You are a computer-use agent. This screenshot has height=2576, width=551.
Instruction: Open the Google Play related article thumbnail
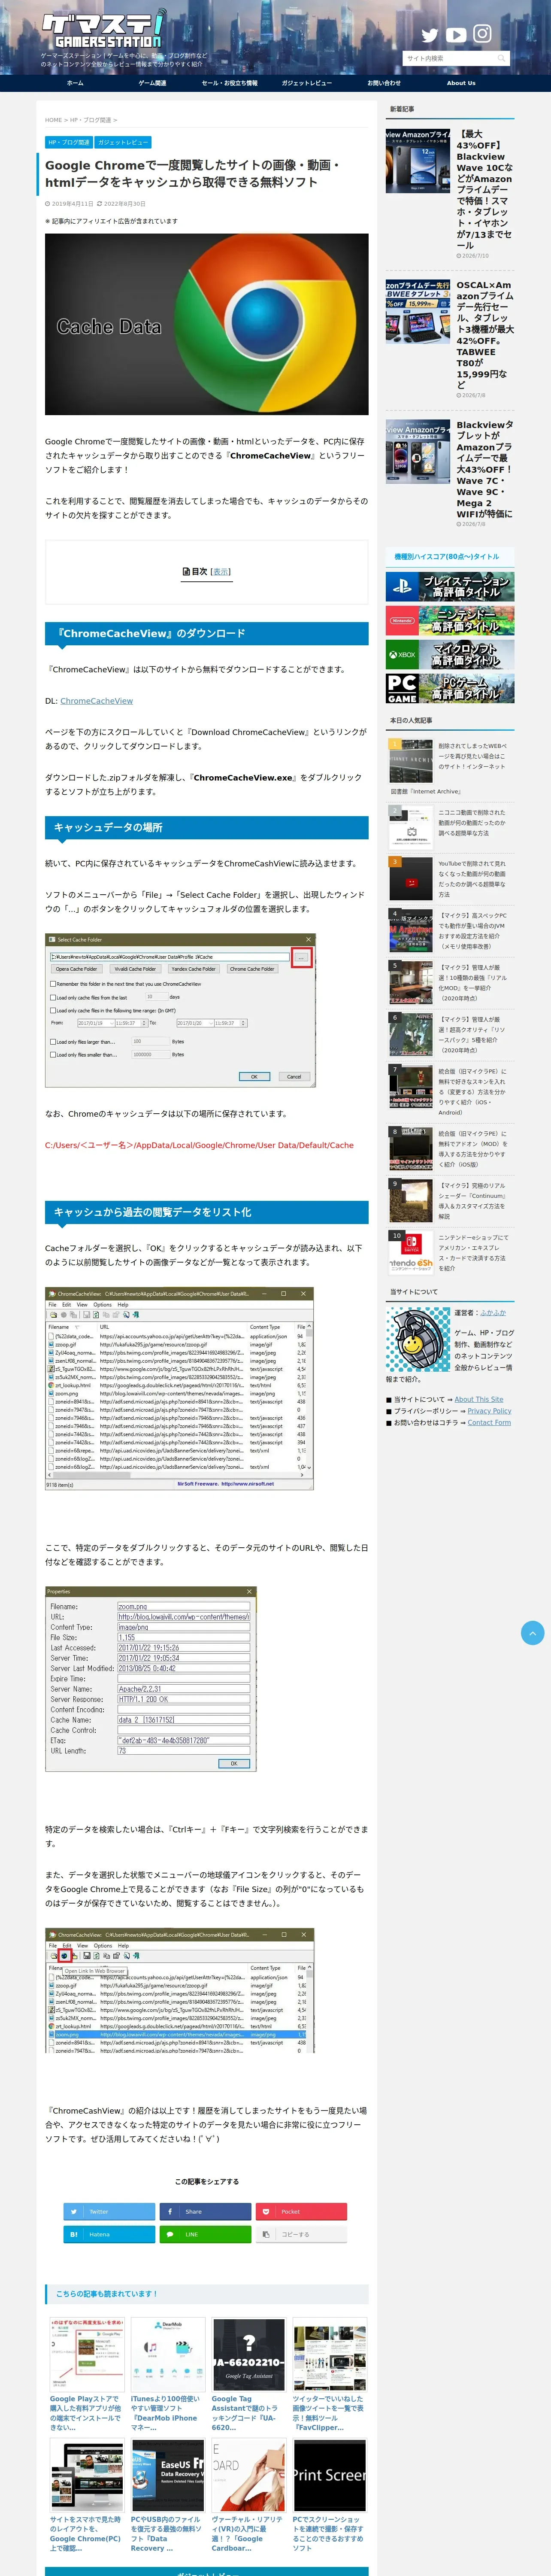click(86, 2355)
